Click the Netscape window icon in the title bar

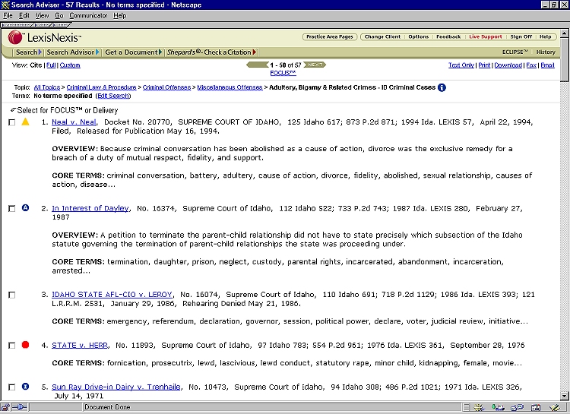pos(5,5)
